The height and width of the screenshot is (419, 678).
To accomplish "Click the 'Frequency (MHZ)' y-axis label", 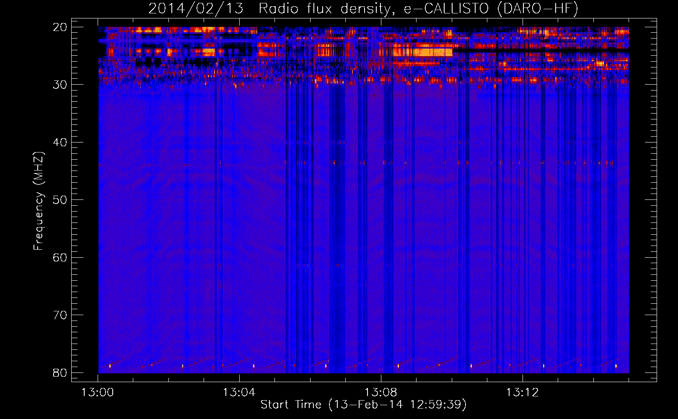I will 39,201.
